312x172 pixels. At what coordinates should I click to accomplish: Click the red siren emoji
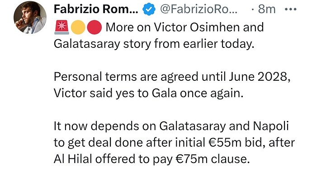point(61,27)
